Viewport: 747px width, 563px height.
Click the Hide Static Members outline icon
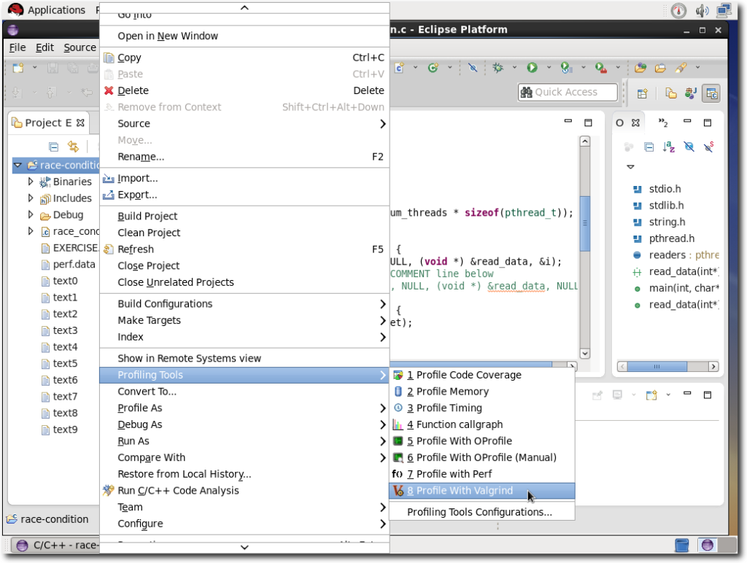point(708,147)
